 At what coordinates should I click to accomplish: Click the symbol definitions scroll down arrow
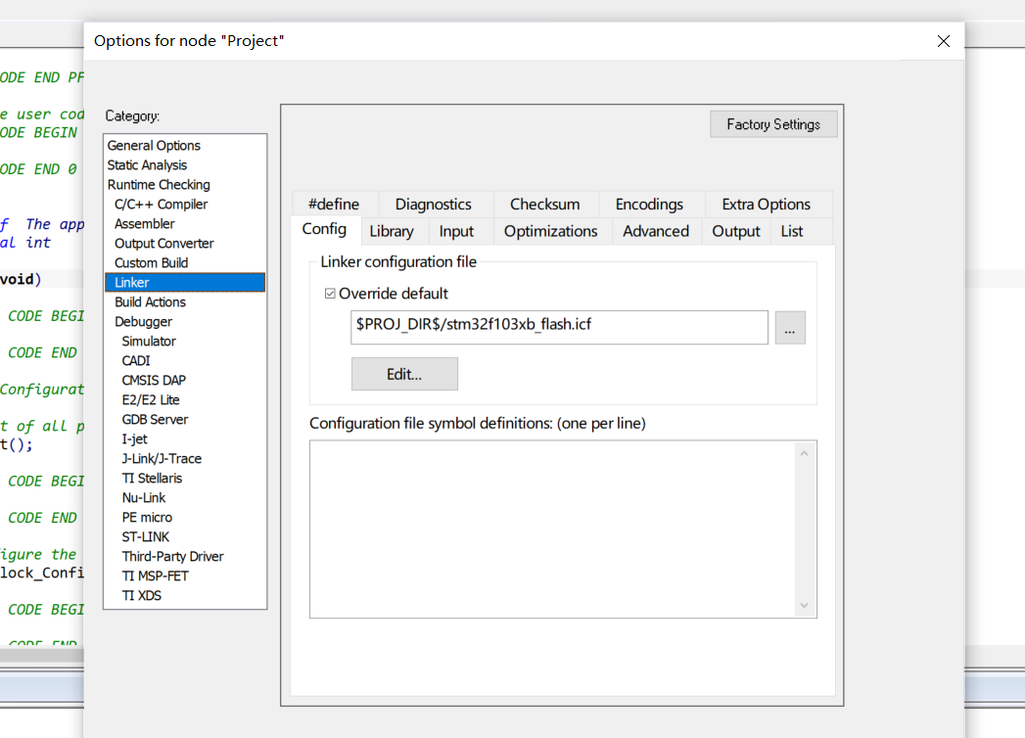[804, 605]
